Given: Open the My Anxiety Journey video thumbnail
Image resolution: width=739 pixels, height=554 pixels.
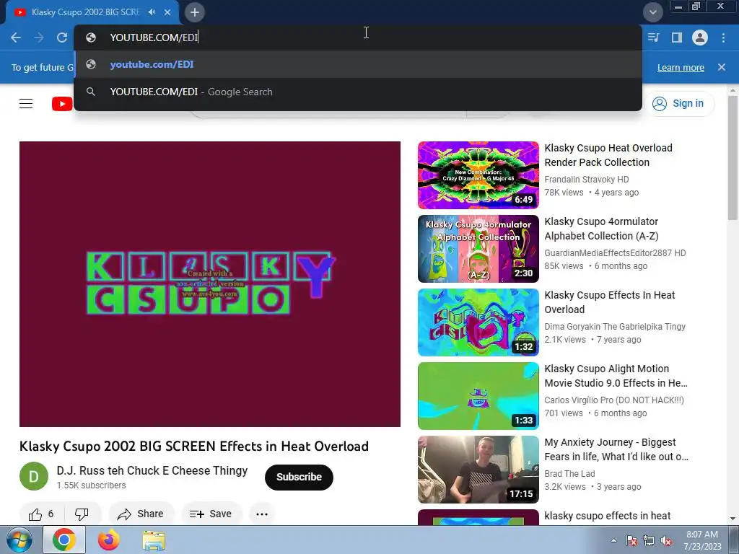Looking at the screenshot, I should (478, 470).
